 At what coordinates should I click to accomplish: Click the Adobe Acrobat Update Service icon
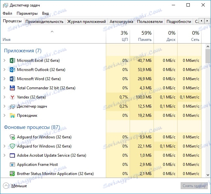(12, 155)
